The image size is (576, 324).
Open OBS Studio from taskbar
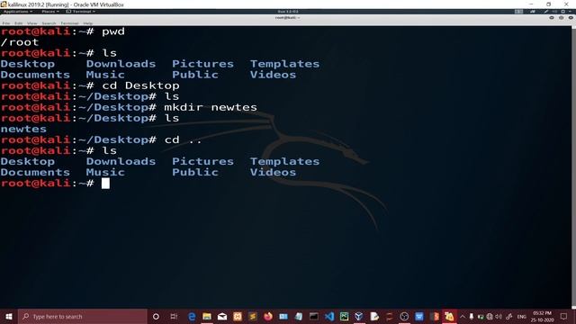(404, 316)
